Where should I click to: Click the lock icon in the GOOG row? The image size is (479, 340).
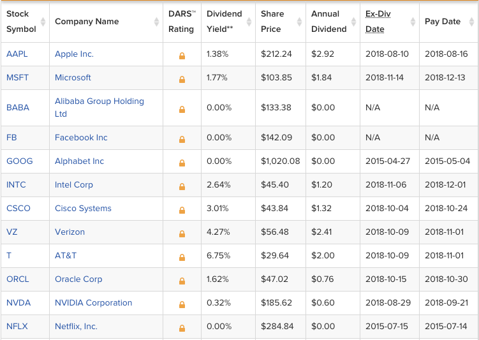coord(182,163)
